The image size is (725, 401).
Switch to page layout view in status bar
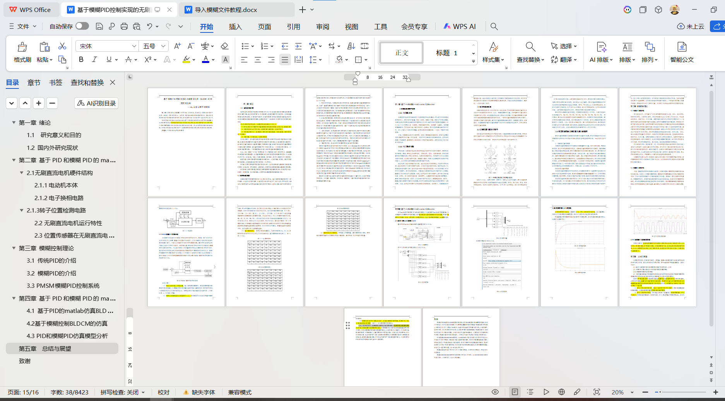pos(515,392)
